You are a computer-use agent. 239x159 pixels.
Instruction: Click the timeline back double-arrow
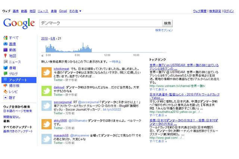pyautogui.click(x=42, y=56)
